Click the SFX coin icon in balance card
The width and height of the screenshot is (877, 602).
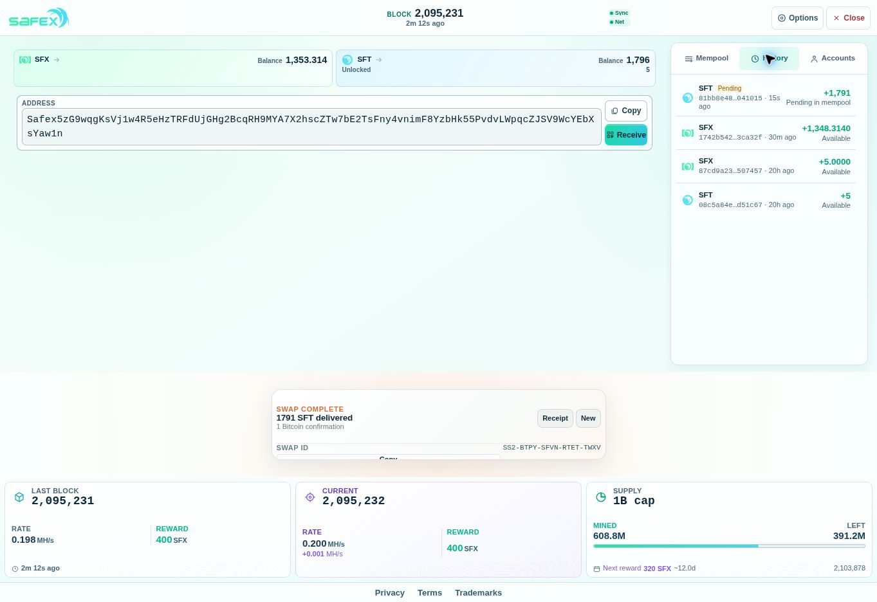tap(25, 60)
